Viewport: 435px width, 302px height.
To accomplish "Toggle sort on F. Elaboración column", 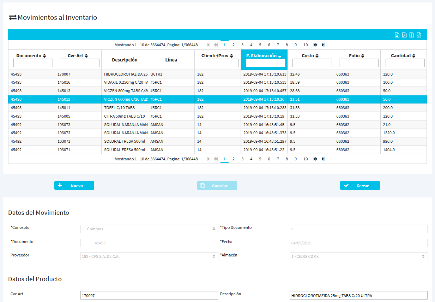I will (264, 56).
